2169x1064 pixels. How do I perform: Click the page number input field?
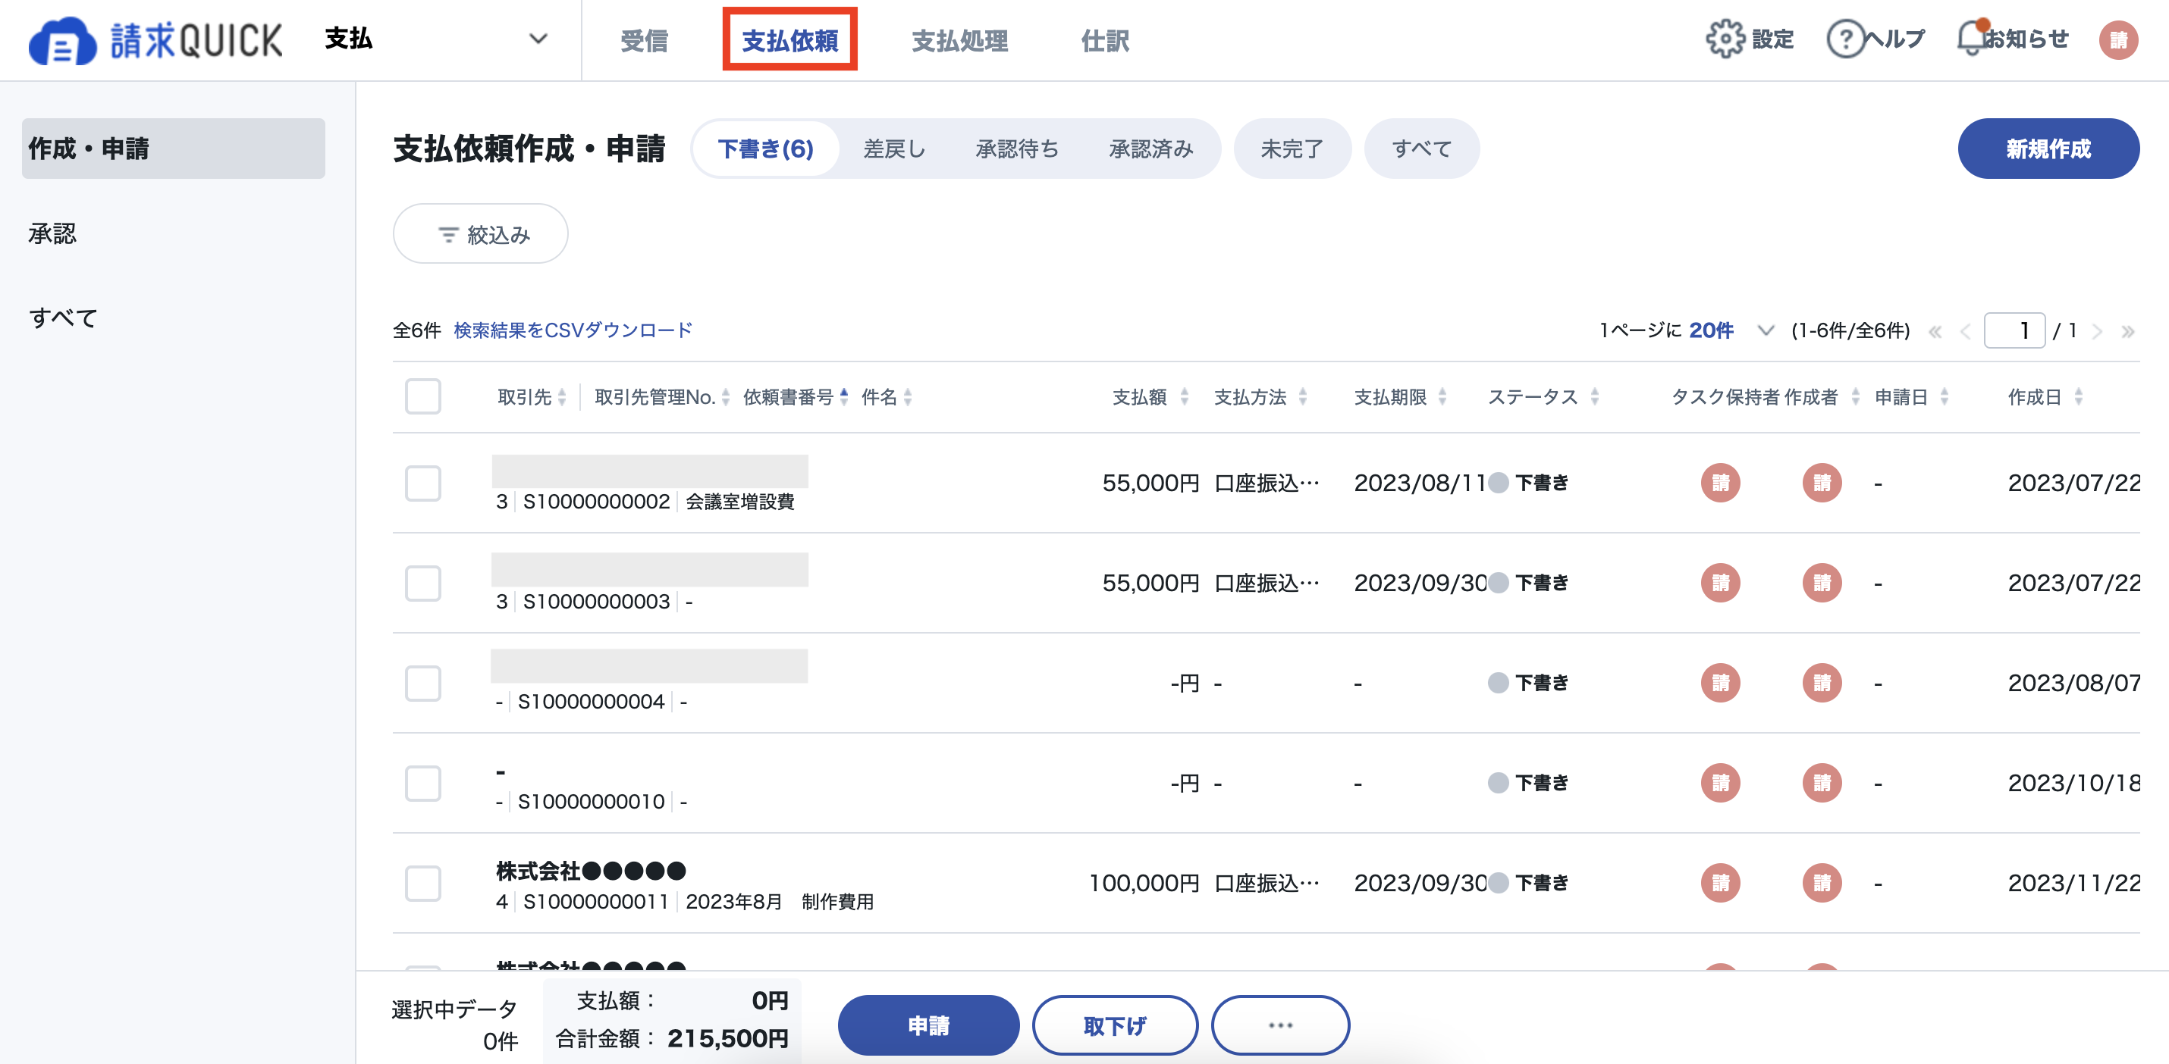click(2014, 330)
